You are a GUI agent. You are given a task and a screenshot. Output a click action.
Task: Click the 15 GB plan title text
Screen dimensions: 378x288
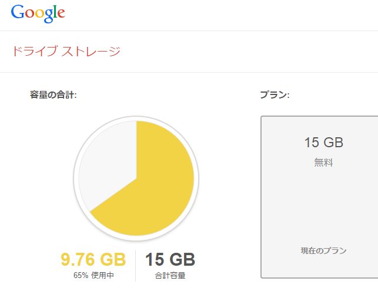click(x=323, y=142)
